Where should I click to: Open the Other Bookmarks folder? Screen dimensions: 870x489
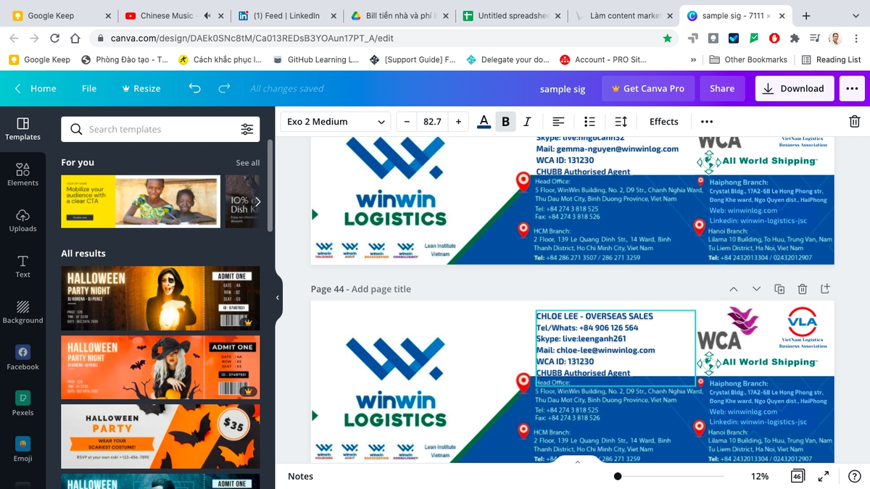747,59
